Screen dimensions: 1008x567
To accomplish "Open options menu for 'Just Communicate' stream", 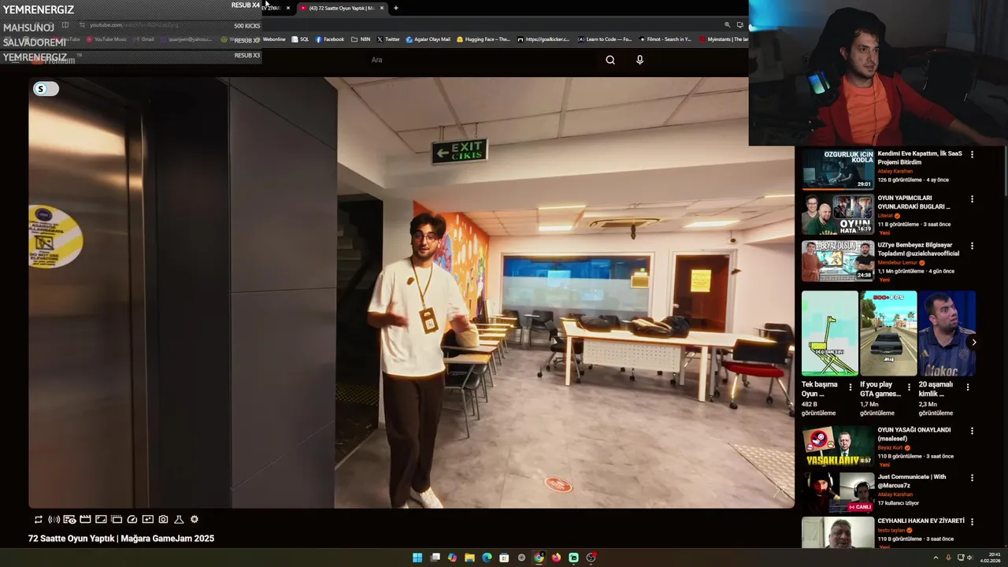I will pos(972,477).
